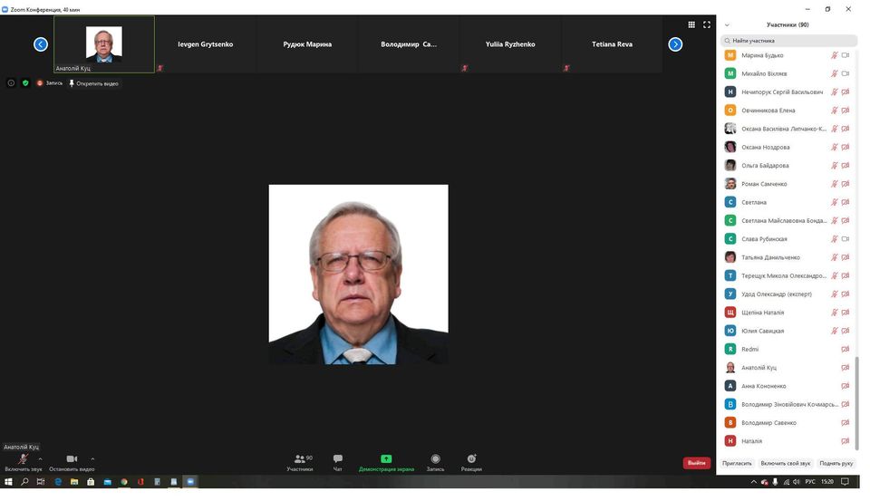The height and width of the screenshot is (501, 870).
Task: Expand audio options arrow beside microphone
Action: tap(40, 458)
